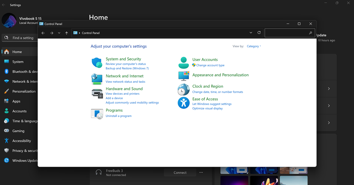Open System and Security heading link
Viewport: 354px width, 185px height.
[x=123, y=59]
